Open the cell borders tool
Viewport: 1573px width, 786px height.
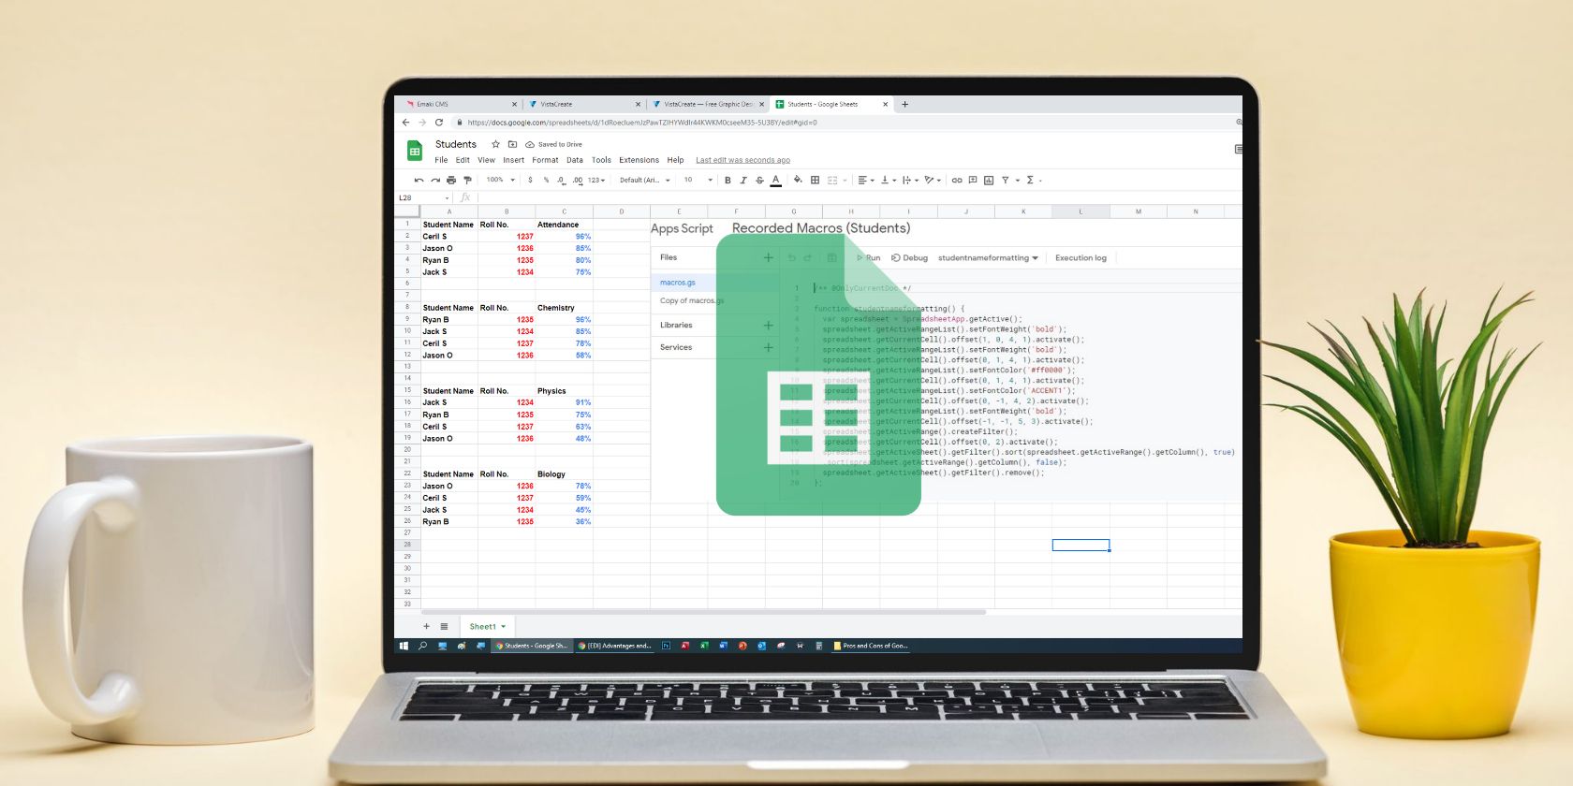(x=815, y=180)
